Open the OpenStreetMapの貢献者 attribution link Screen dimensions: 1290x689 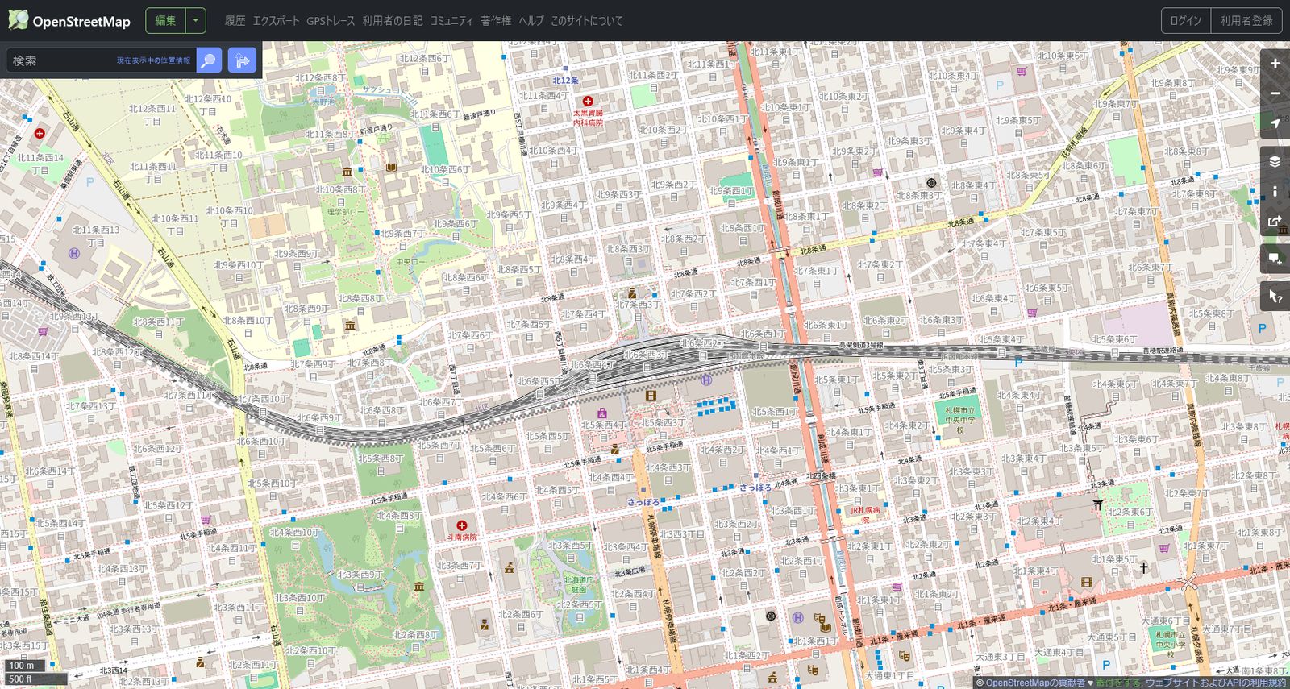[x=1036, y=683]
